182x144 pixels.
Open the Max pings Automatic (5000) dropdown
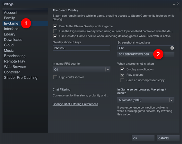point(146,100)
